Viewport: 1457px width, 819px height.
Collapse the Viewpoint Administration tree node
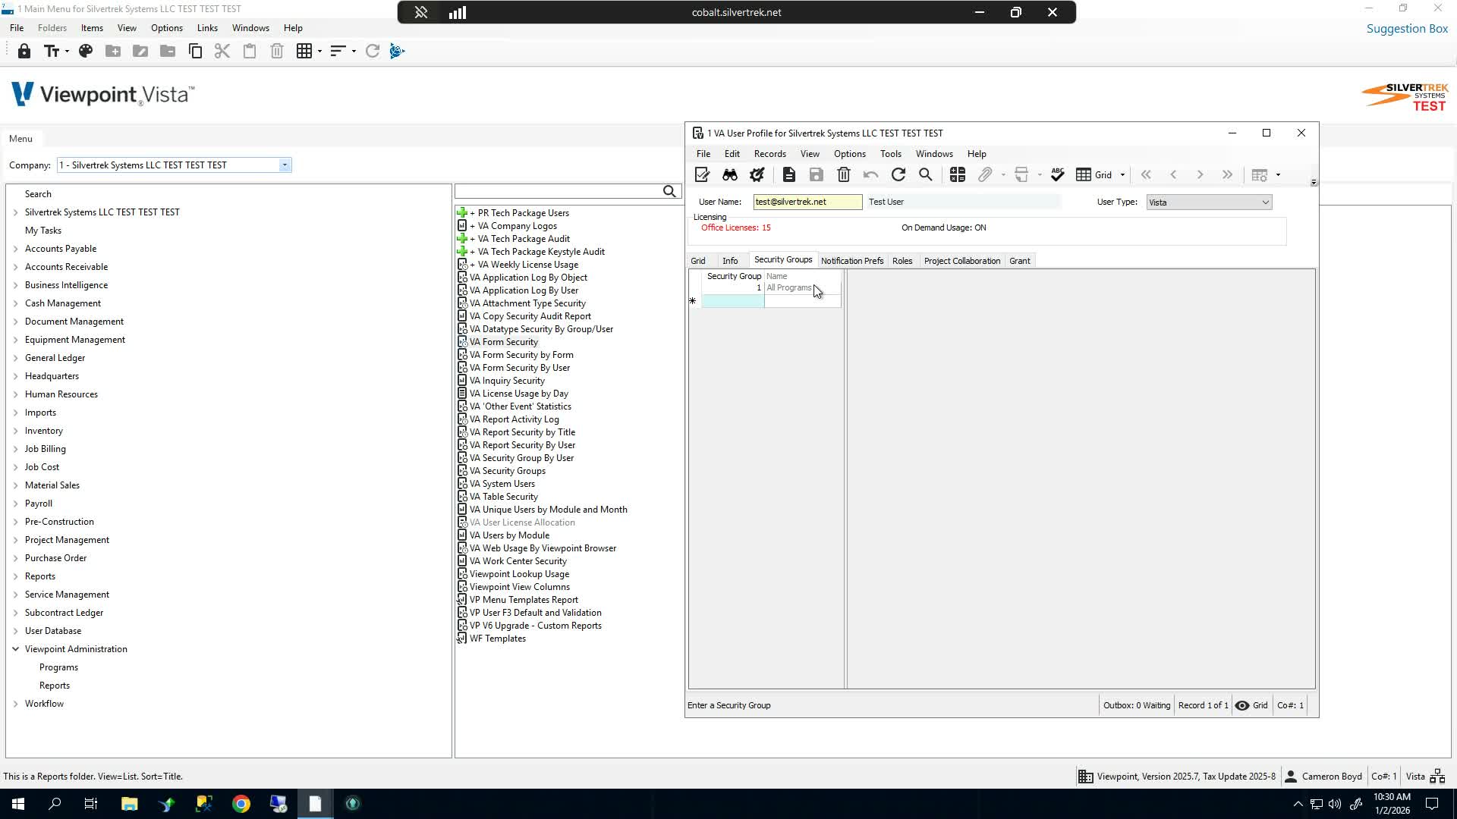point(16,649)
